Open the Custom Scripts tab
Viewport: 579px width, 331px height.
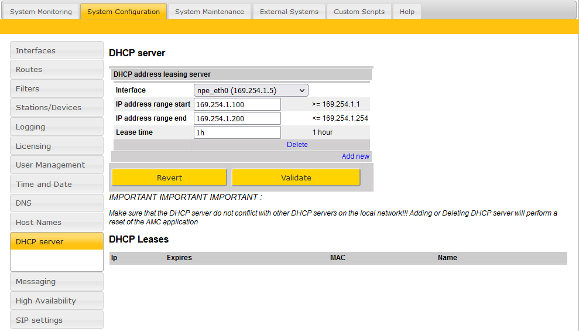(x=359, y=12)
